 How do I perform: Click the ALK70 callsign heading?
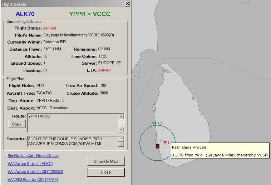tap(25, 14)
